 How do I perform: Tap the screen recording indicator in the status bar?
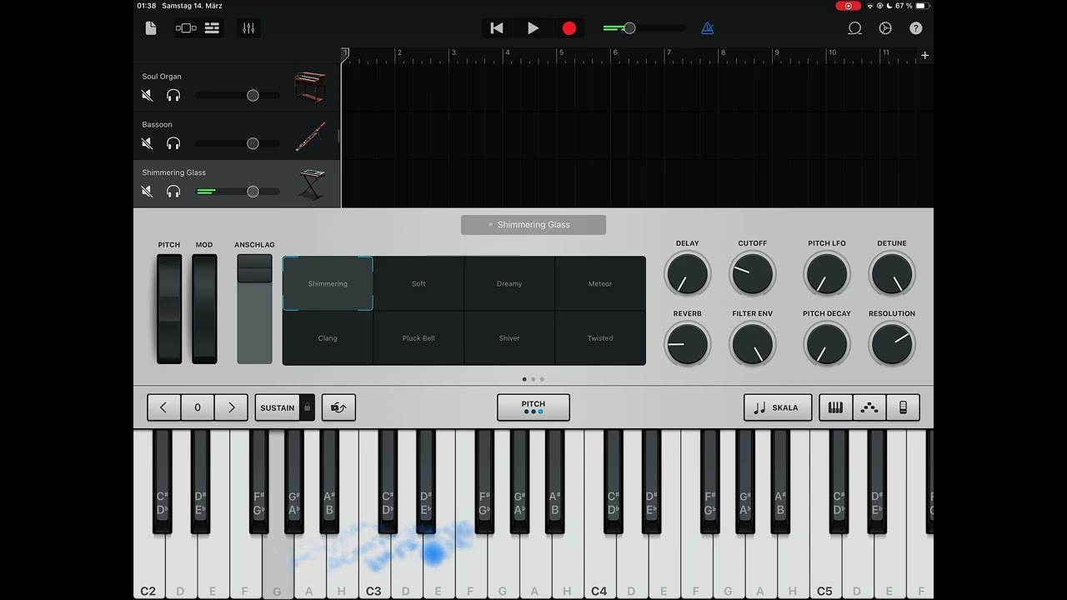[x=848, y=6]
